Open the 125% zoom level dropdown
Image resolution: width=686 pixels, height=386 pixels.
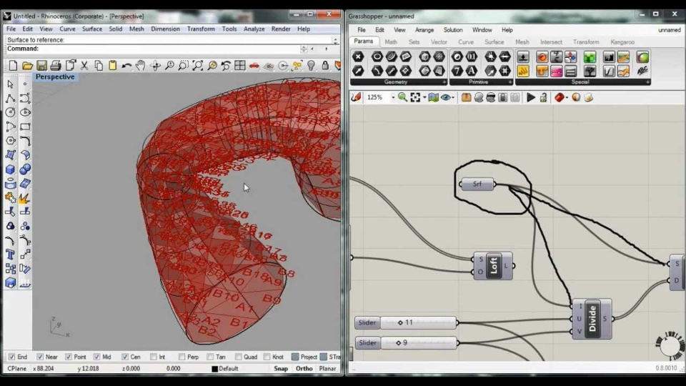(393, 98)
